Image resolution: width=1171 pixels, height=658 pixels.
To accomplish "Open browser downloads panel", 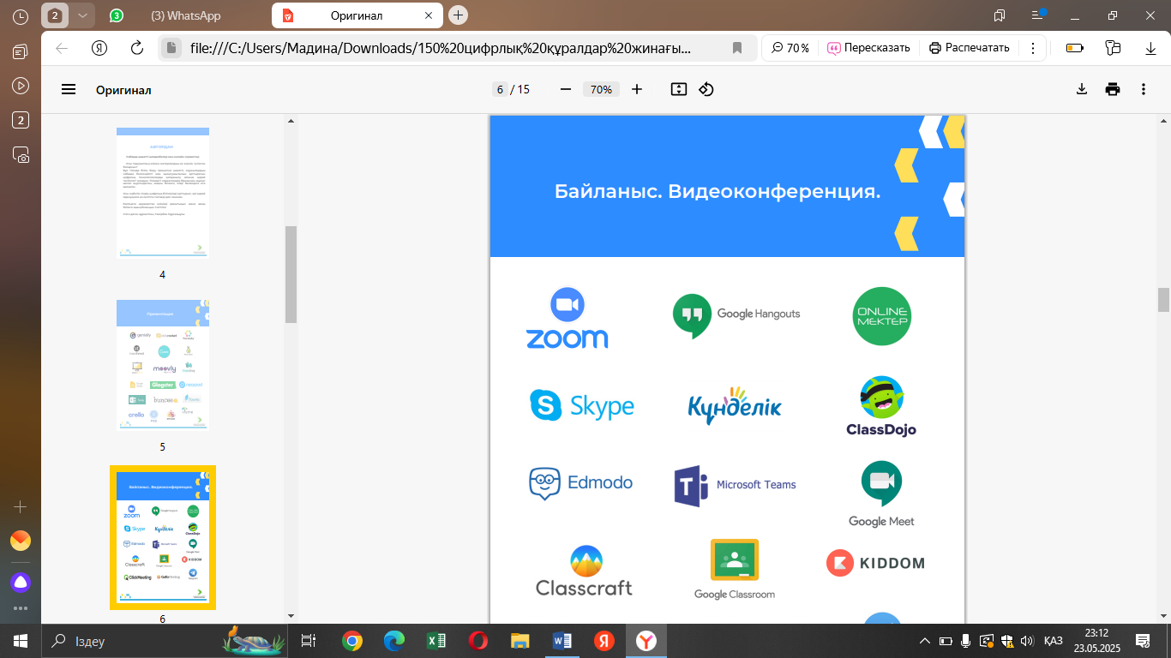I will point(1151,48).
